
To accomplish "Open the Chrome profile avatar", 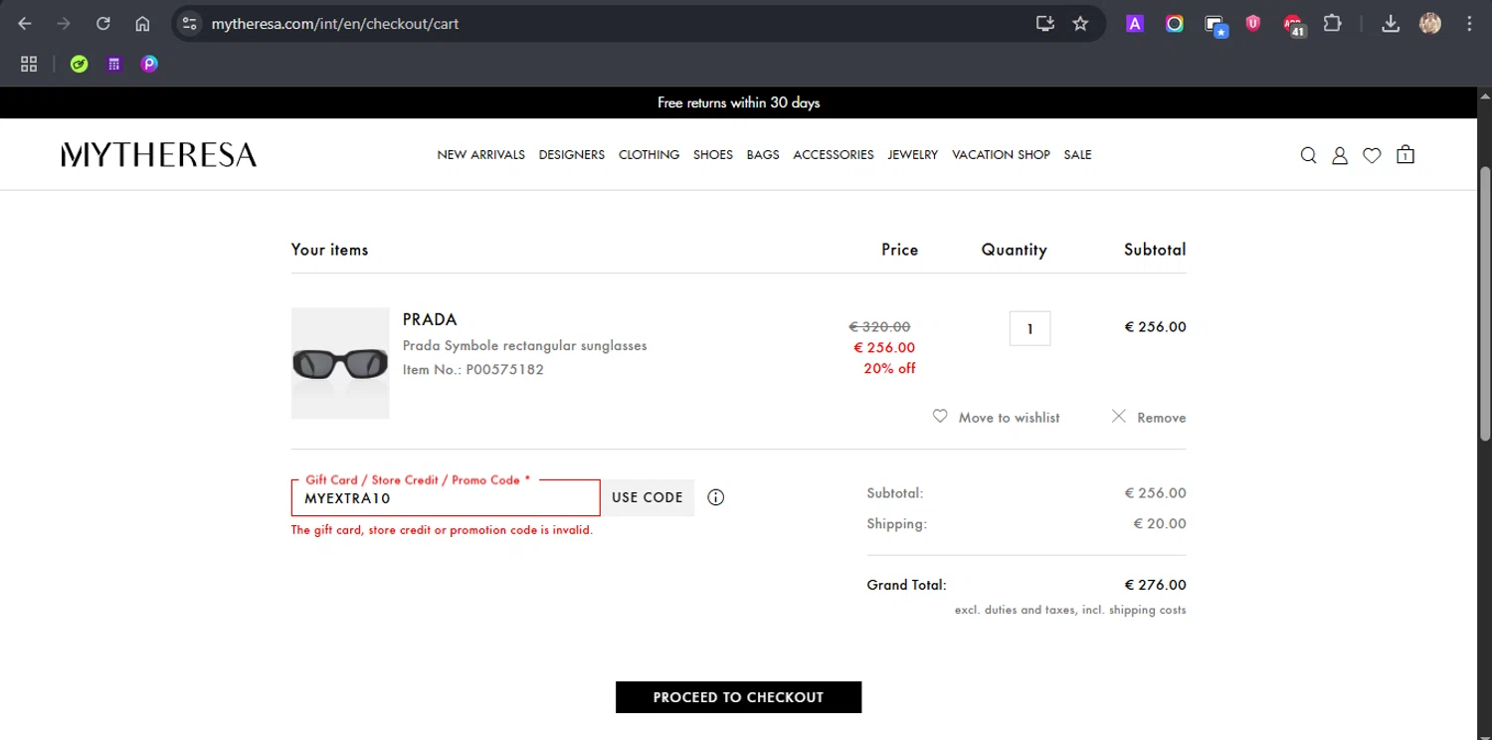I will point(1430,24).
